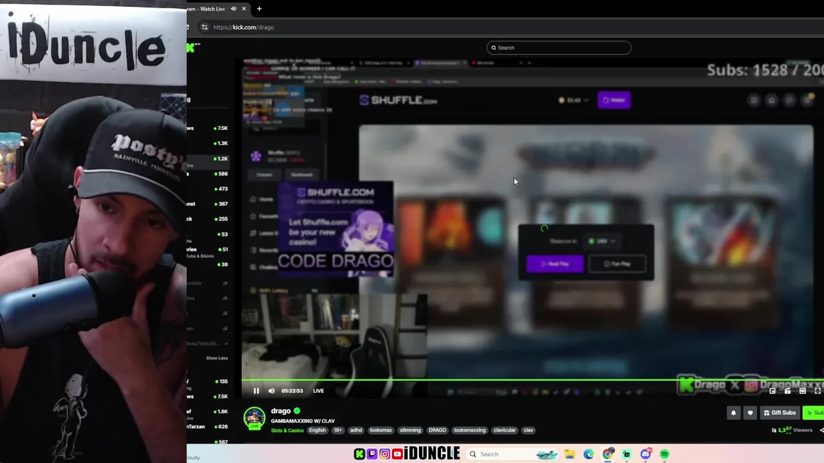Open site information icon in address bar
The width and height of the screenshot is (824, 463).
click(x=204, y=27)
